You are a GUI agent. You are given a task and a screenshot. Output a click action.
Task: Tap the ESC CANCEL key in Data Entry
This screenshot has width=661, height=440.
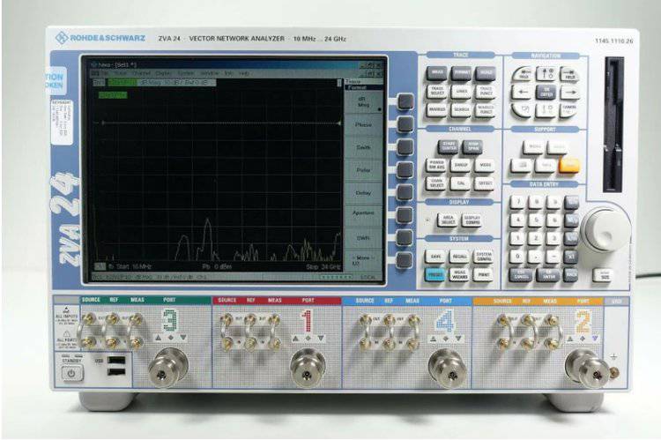tap(521, 275)
